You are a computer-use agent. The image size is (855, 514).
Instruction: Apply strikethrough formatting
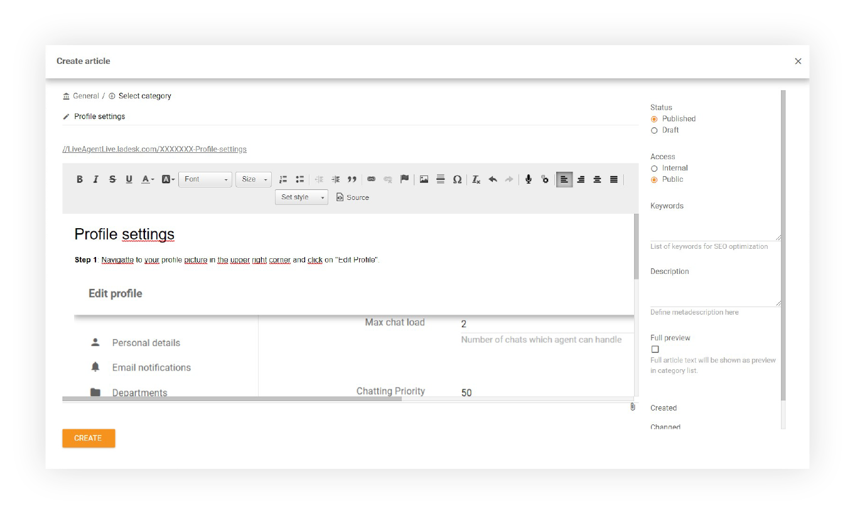point(112,179)
